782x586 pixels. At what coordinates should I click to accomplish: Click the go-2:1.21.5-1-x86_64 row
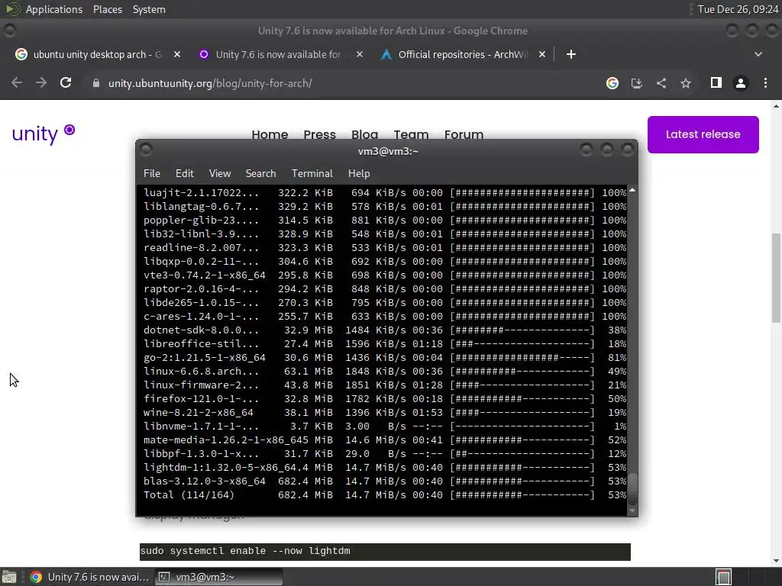tap(385, 358)
